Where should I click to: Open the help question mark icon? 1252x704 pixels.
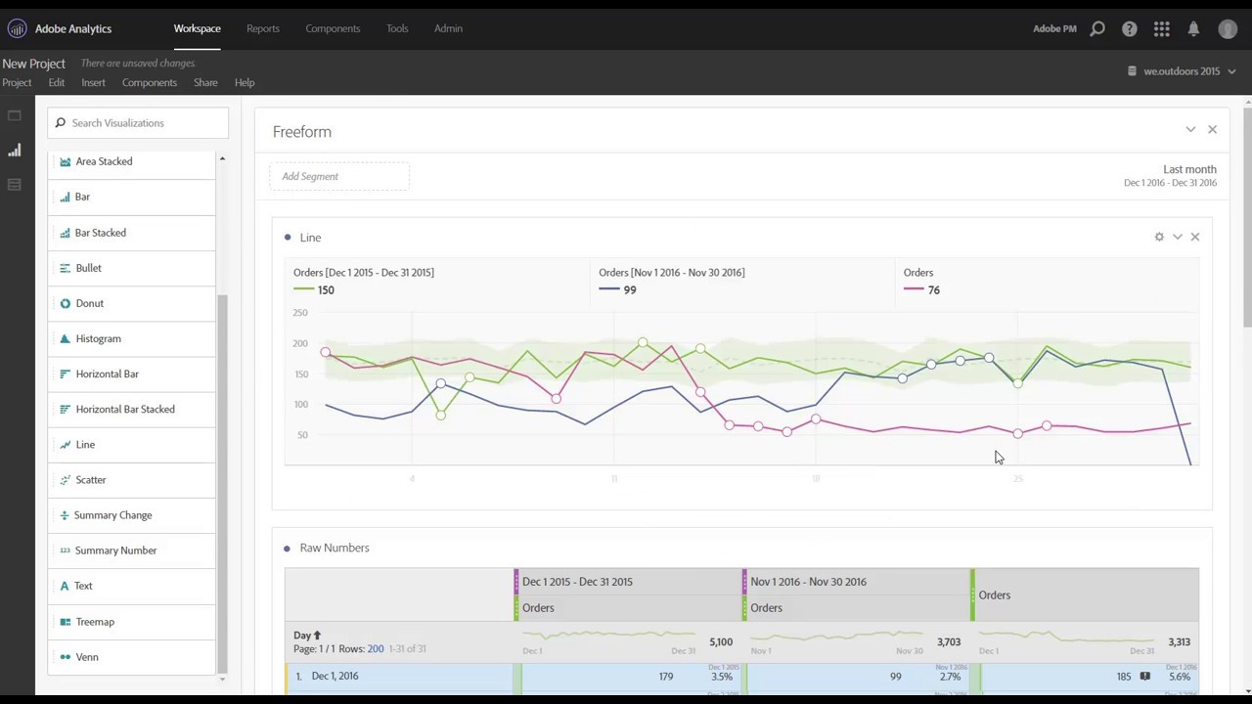(1130, 29)
